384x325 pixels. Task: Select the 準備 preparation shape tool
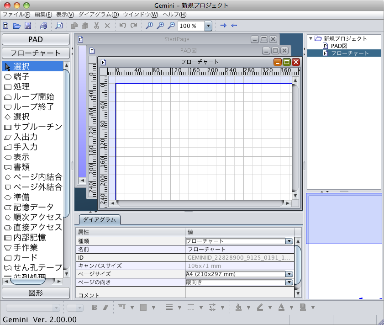(x=33, y=197)
